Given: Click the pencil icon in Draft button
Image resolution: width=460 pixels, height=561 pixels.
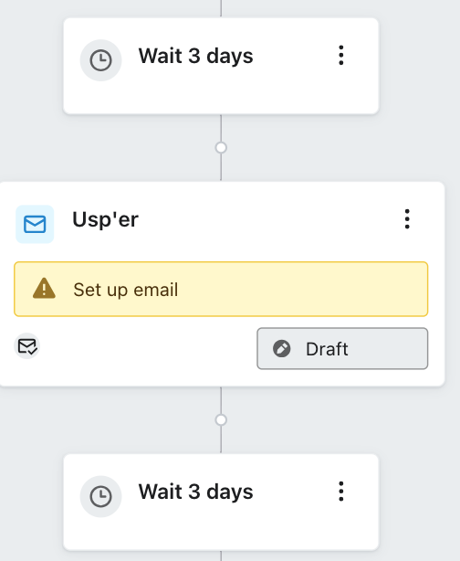Looking at the screenshot, I should click(282, 348).
